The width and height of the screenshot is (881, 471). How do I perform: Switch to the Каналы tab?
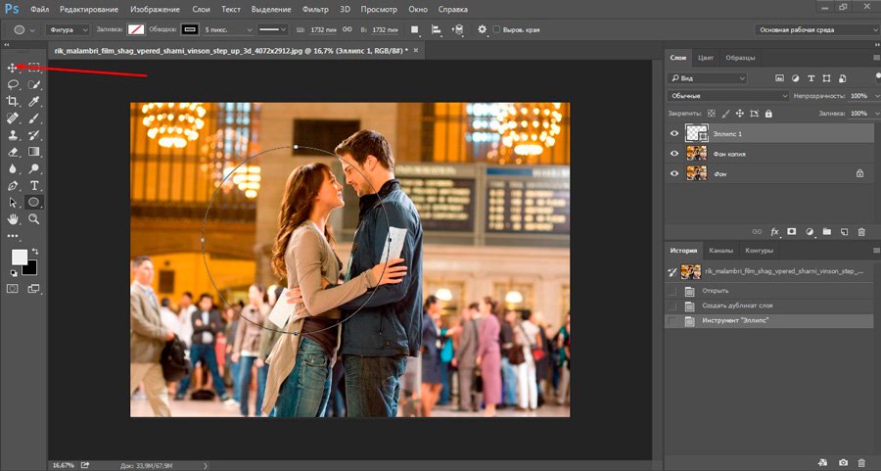(x=720, y=251)
